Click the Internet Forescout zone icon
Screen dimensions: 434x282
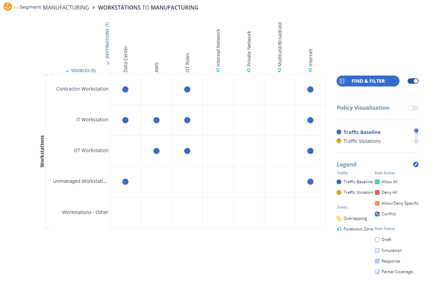click(310, 70)
